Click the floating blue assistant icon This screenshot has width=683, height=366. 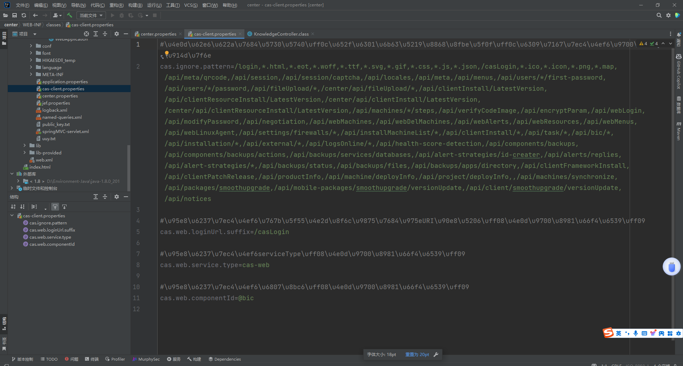[x=672, y=267]
